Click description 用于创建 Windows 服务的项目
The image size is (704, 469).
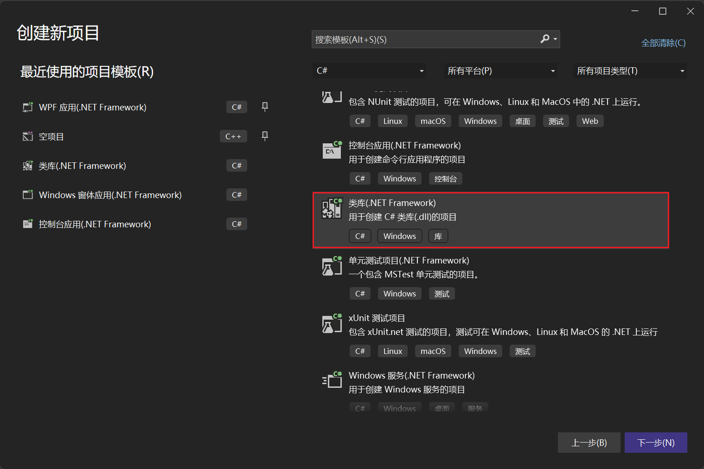click(x=407, y=389)
